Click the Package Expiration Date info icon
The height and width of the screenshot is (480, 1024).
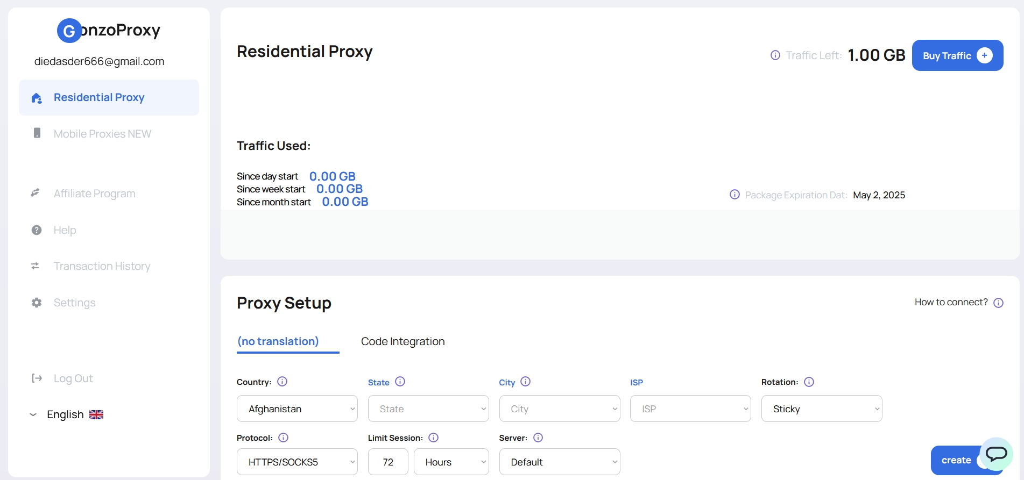735,195
